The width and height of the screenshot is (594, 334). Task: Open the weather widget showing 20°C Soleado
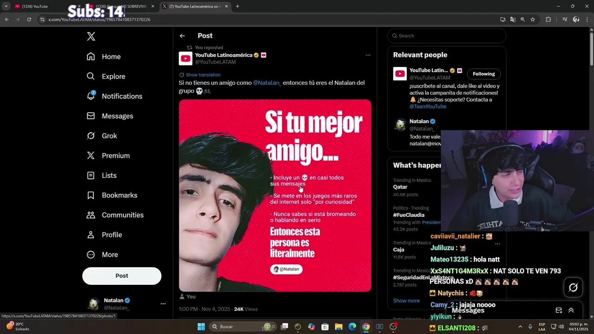click(17, 327)
